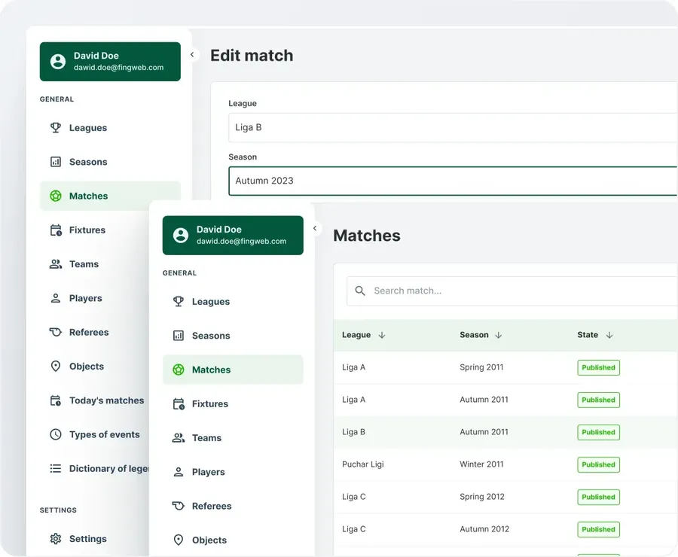Screen dimensions: 678x557
Task: Select the Autumn 2012 season cell
Action: pos(484,529)
